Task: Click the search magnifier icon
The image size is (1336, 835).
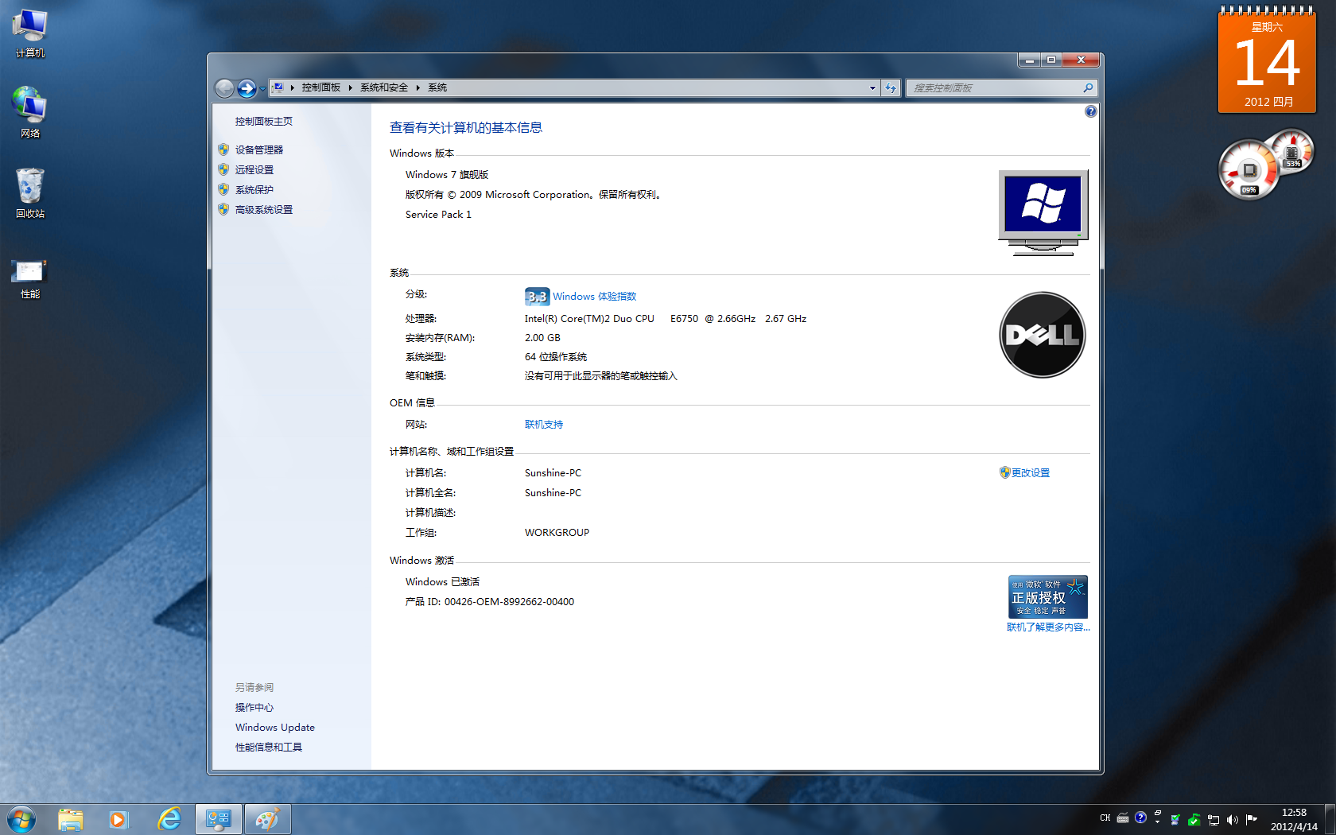Action: [1088, 87]
